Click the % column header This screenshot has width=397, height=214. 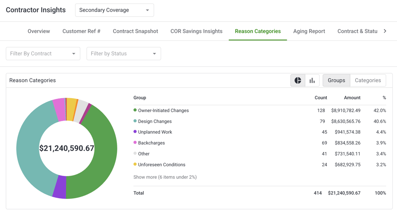pyautogui.click(x=384, y=98)
